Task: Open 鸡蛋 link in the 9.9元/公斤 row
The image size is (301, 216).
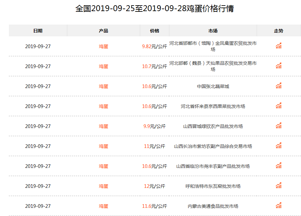Action: (103, 126)
